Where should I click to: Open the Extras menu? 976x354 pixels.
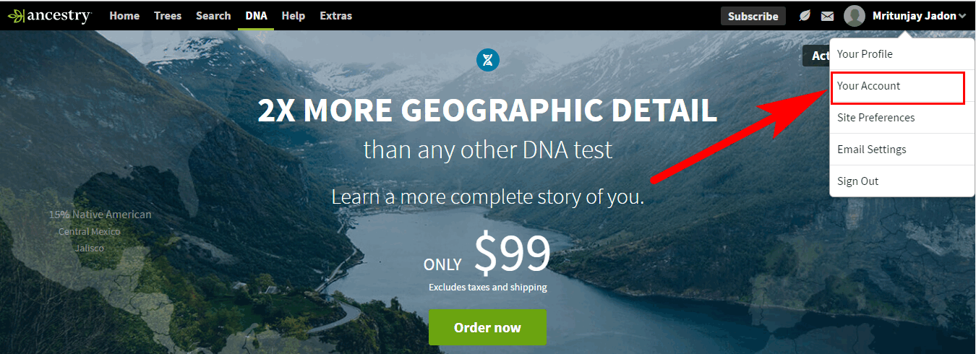click(335, 16)
